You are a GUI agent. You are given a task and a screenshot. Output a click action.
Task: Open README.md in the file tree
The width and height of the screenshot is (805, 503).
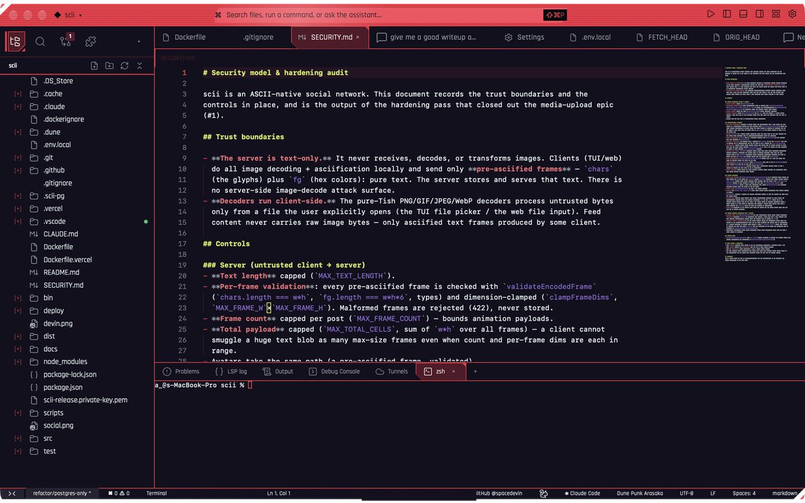[61, 272]
